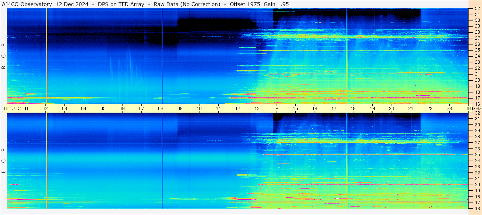Click the 18 hour mark on the UTC time axis
Viewport: 482px width, 215px height.
pyautogui.click(x=353, y=108)
